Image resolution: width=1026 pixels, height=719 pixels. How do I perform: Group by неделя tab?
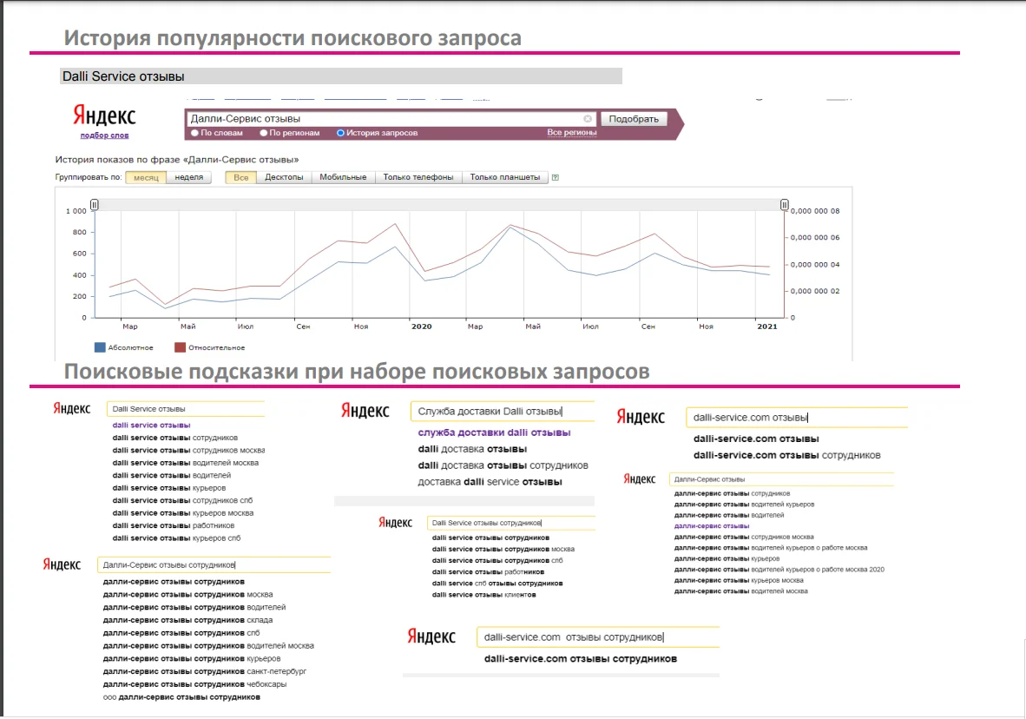[189, 177]
